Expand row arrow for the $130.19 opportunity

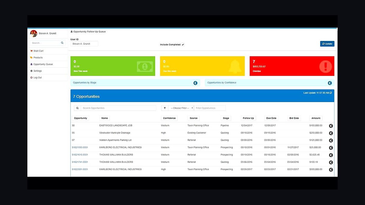click(x=331, y=162)
